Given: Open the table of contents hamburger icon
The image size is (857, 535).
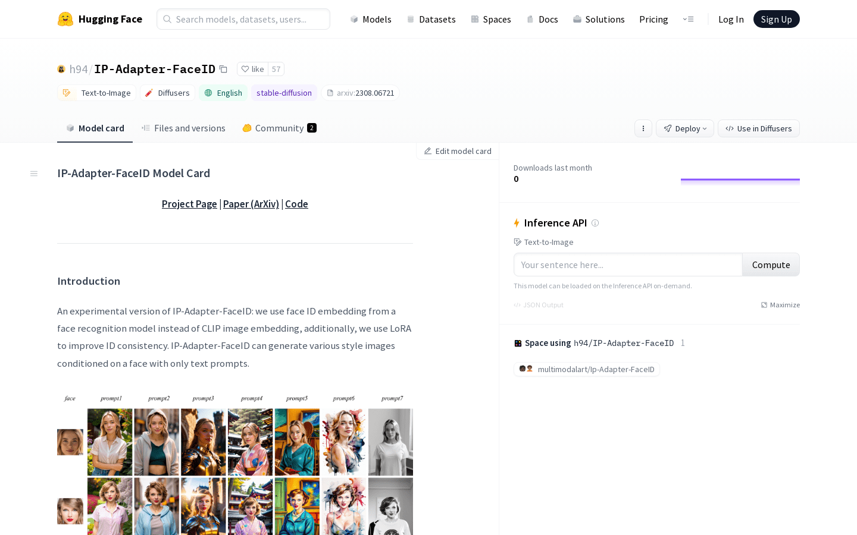Looking at the screenshot, I should pos(34,173).
